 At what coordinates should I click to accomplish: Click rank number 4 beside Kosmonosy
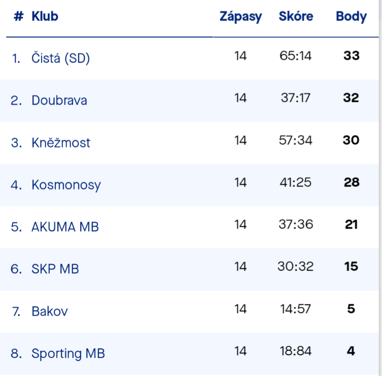(16, 185)
